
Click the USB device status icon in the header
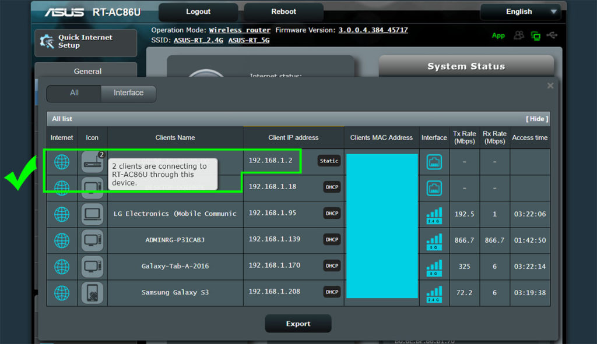coord(552,35)
